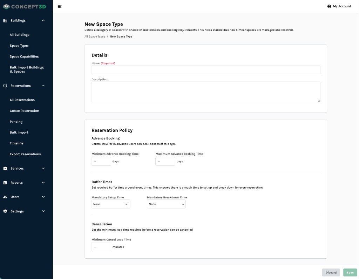Click the Services sidebar label
359x279 pixels.
coord(17,169)
